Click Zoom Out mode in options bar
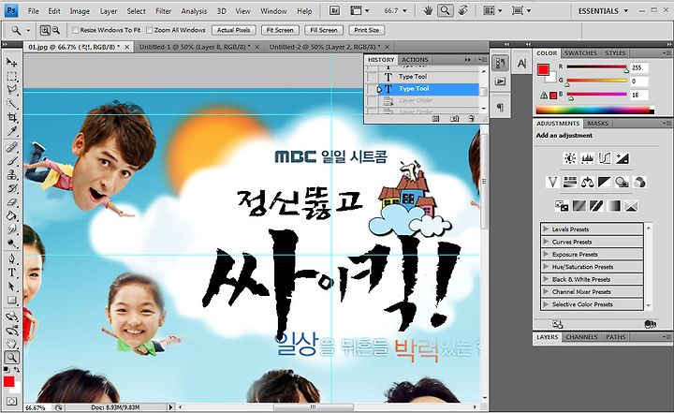The height and width of the screenshot is (413, 674). coord(56,30)
